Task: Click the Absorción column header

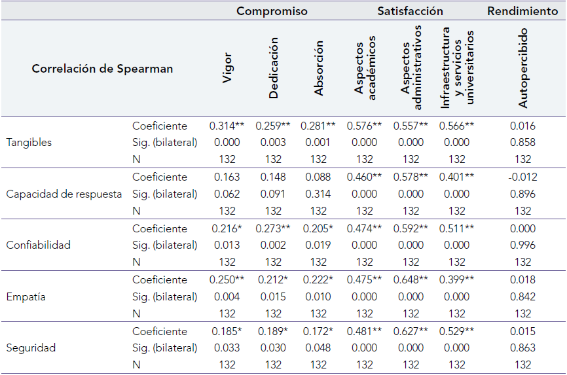Action: click(x=319, y=69)
